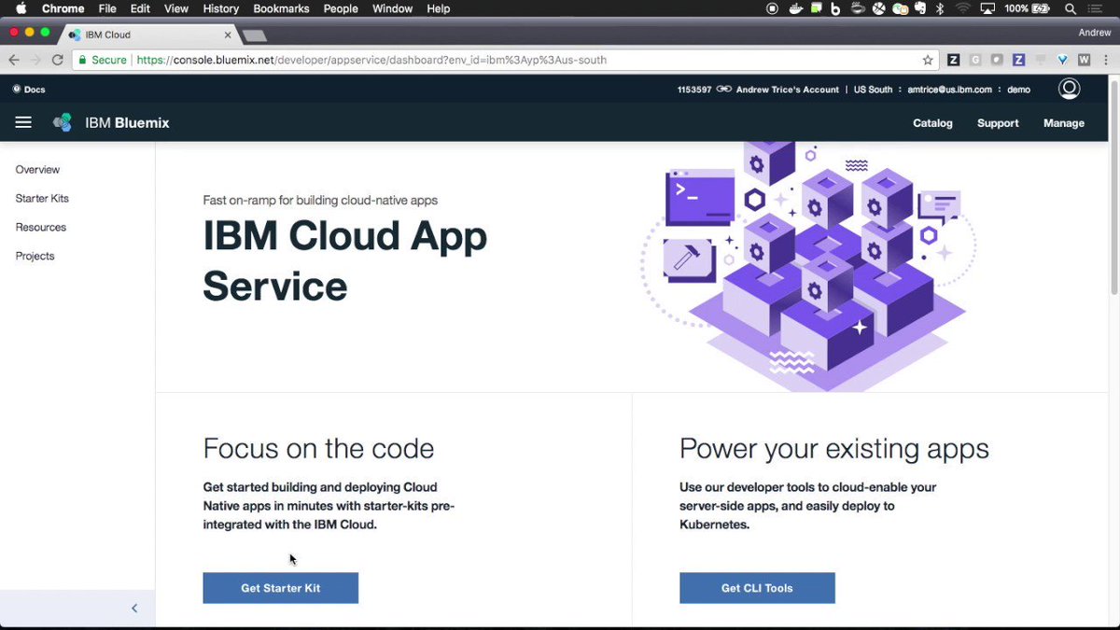Click the Power your existing apps heading
The height and width of the screenshot is (630, 1120).
click(834, 449)
